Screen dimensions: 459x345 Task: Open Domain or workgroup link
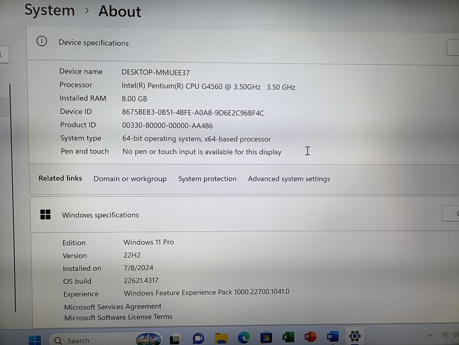[x=130, y=178]
